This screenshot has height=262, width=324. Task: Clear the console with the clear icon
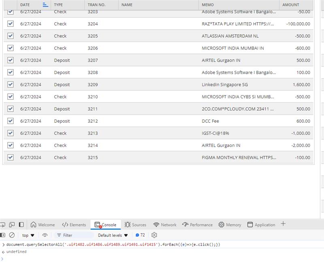[12, 235]
